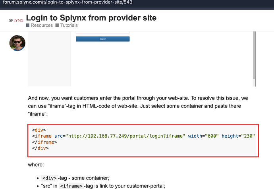274x189 pixels.
Task: Click the closing </iframe> line in the code
Action: coord(44,142)
